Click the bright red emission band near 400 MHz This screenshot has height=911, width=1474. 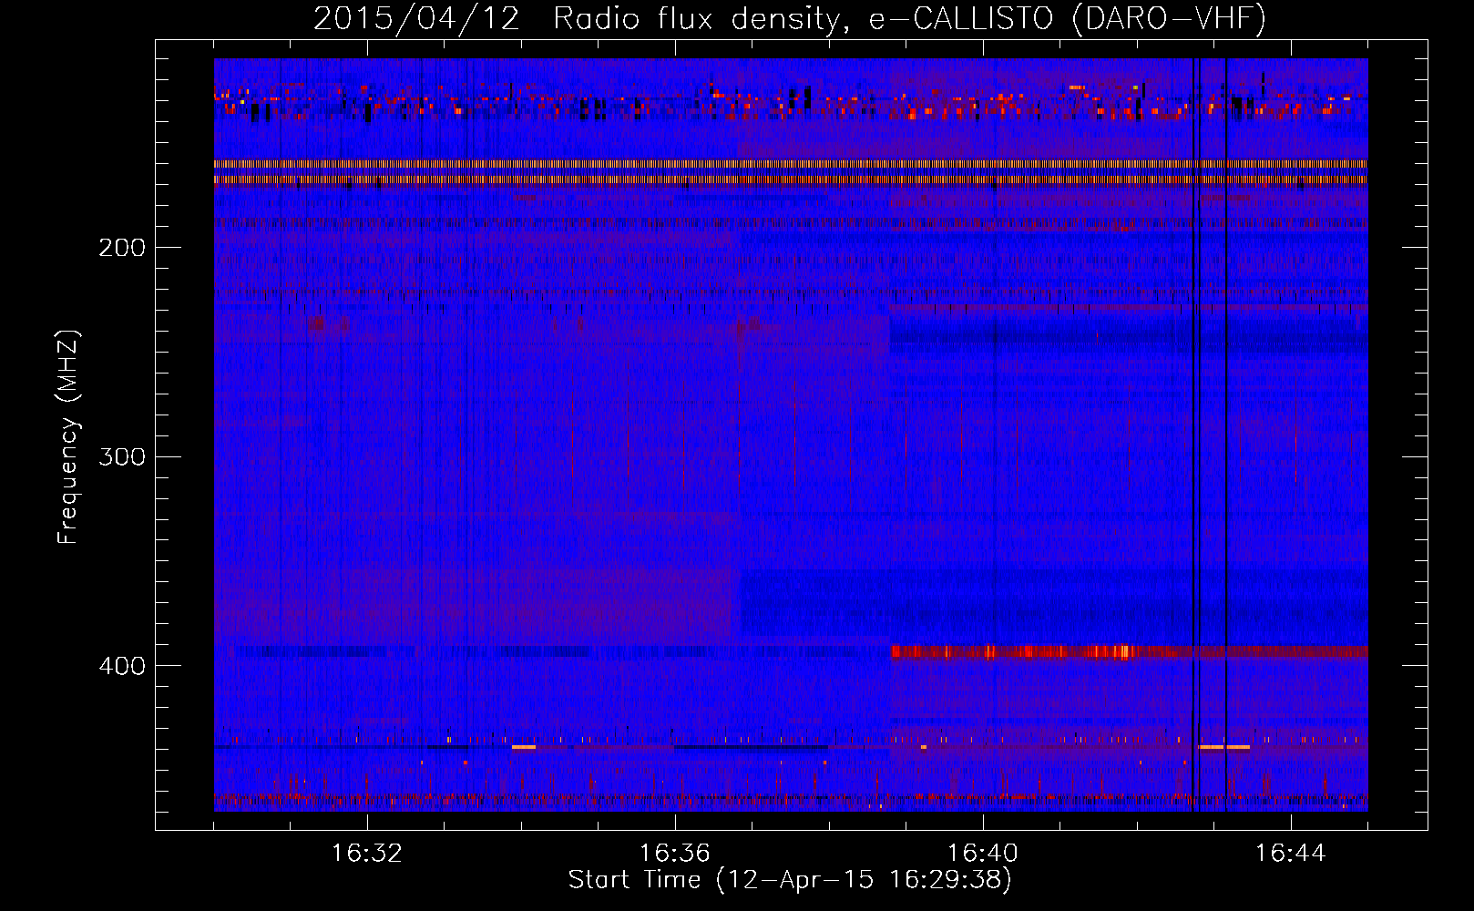pyautogui.click(x=1129, y=652)
